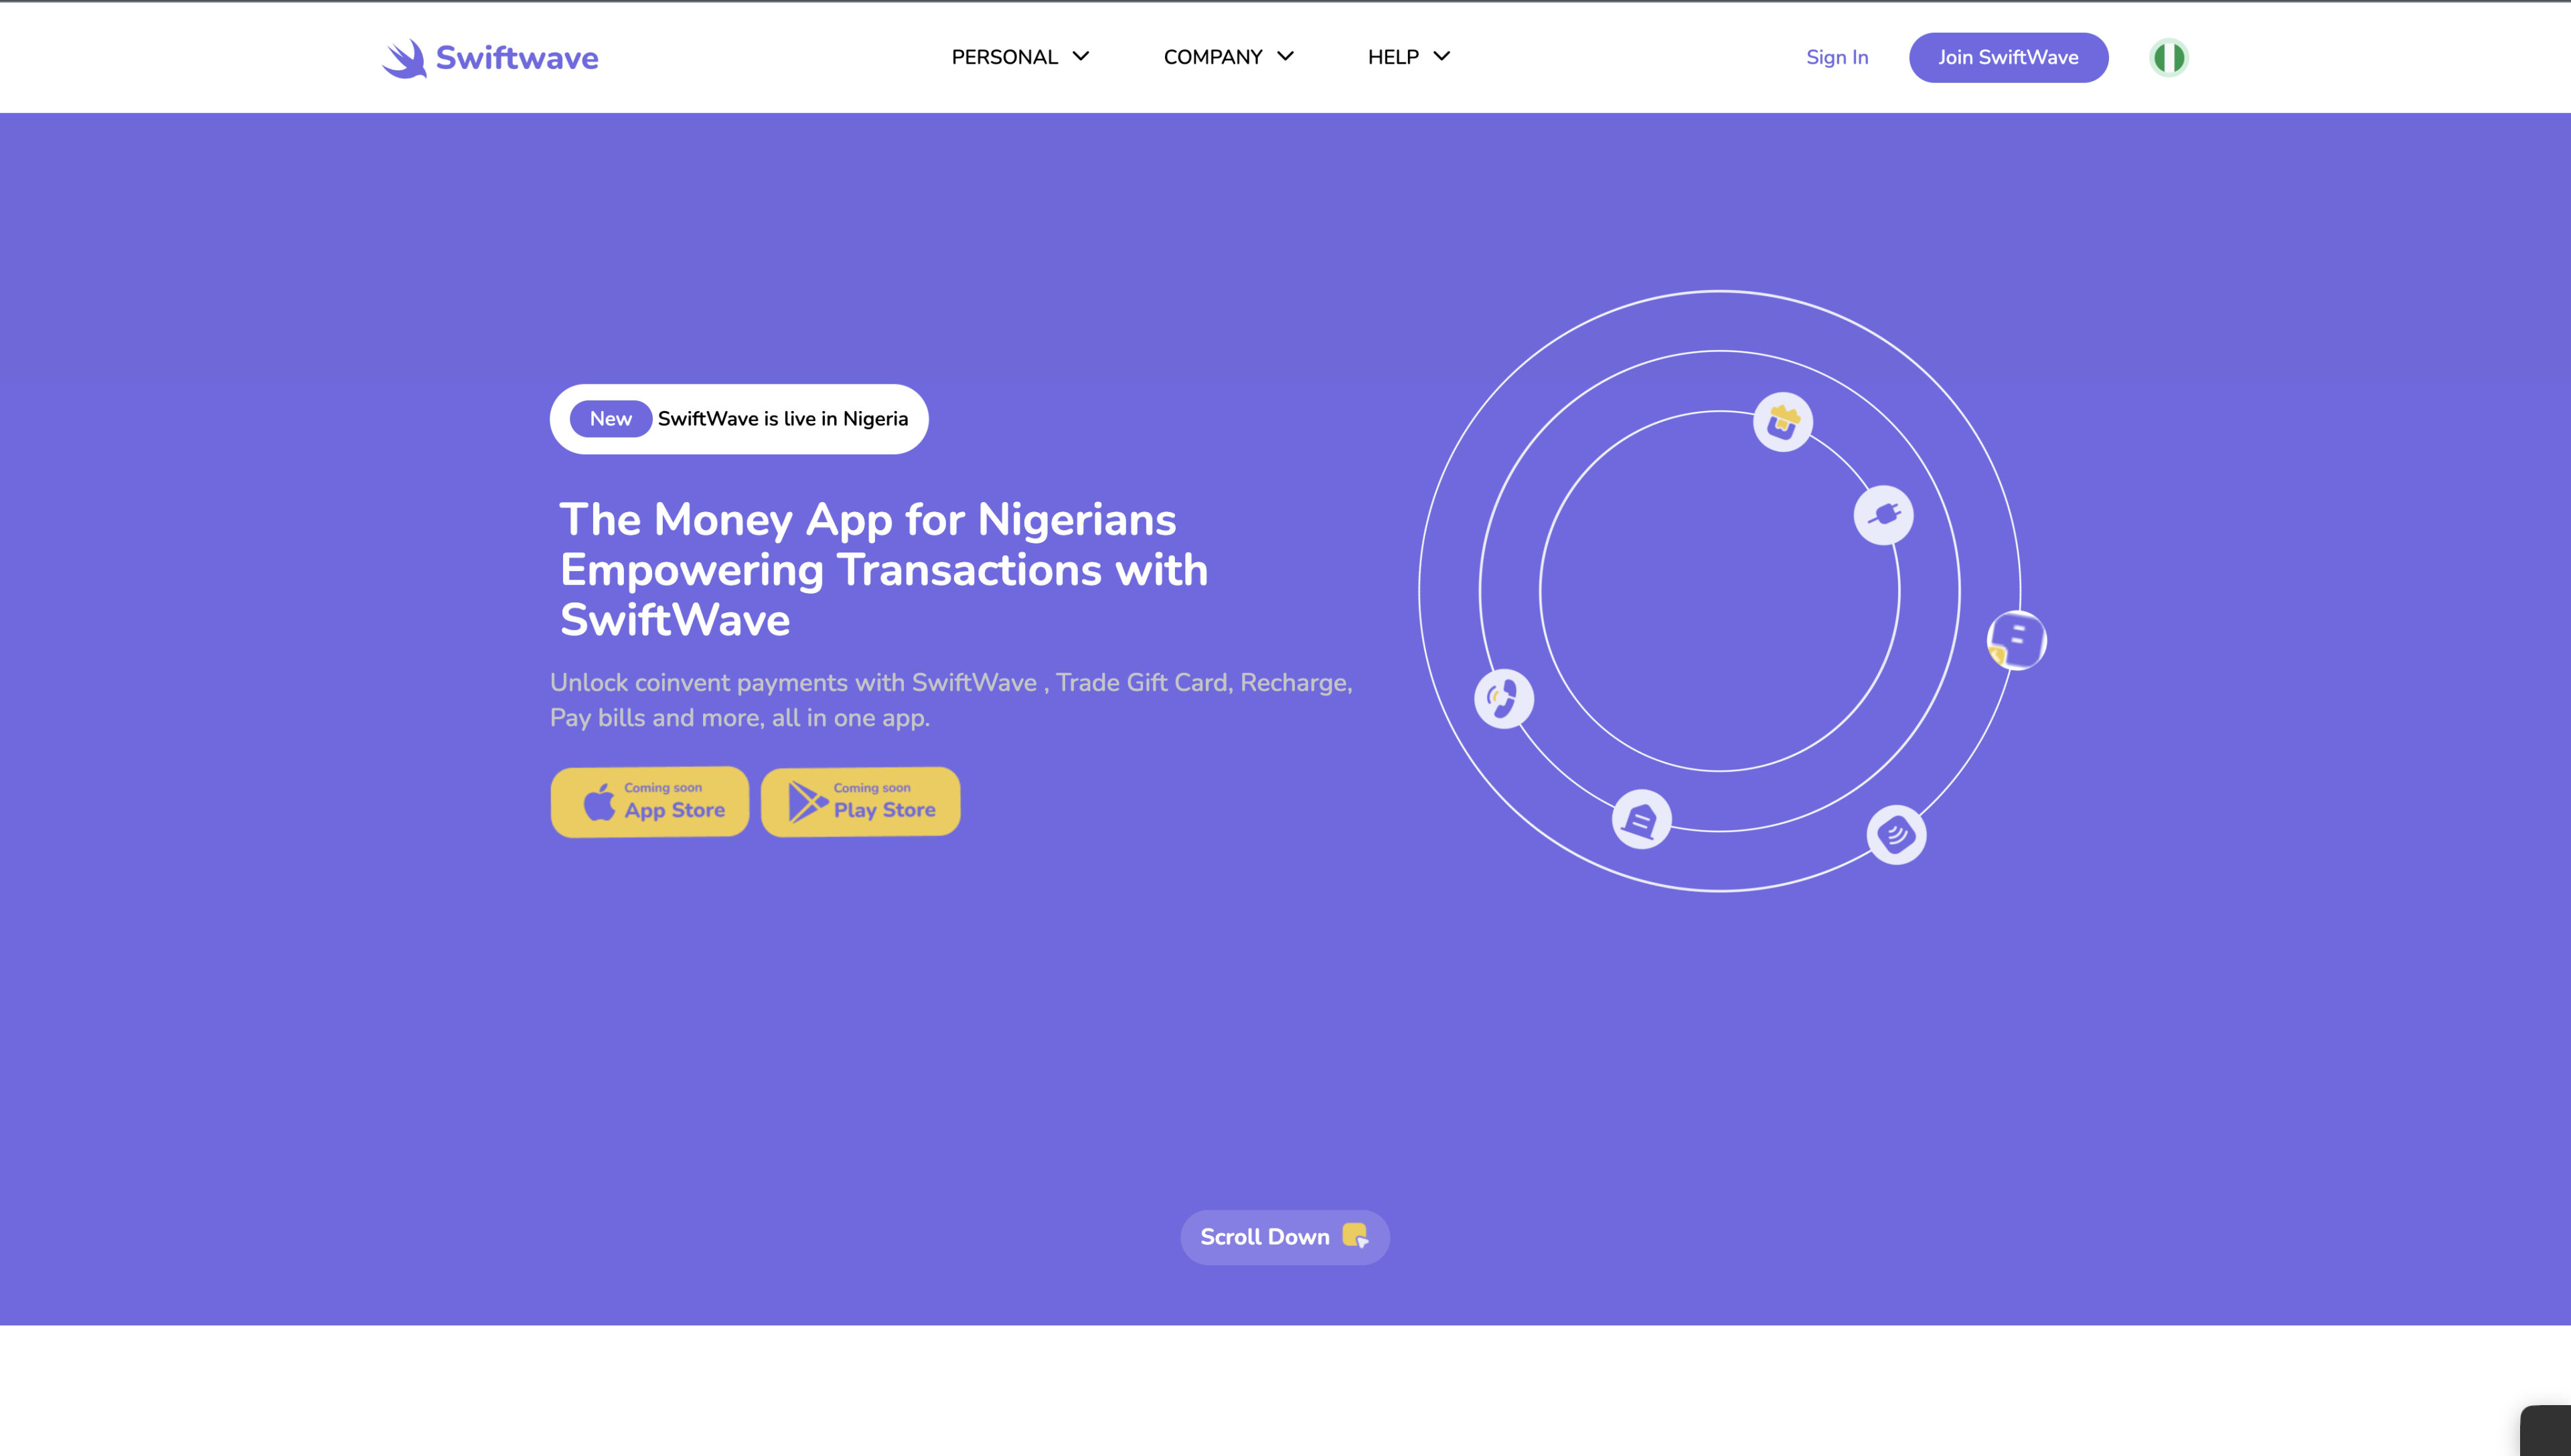Click the purple New badge
Image resolution: width=2571 pixels, height=1456 pixels.
click(x=611, y=419)
